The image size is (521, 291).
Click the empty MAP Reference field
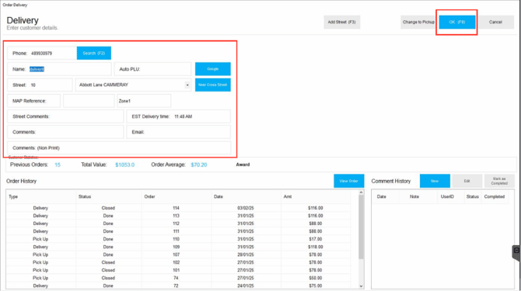coord(89,101)
